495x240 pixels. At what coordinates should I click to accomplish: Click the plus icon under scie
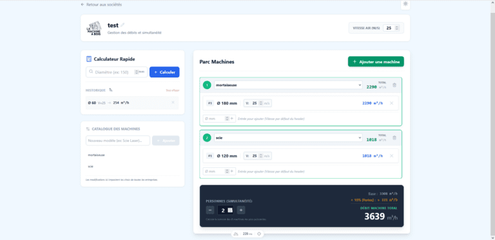pyautogui.click(x=232, y=171)
